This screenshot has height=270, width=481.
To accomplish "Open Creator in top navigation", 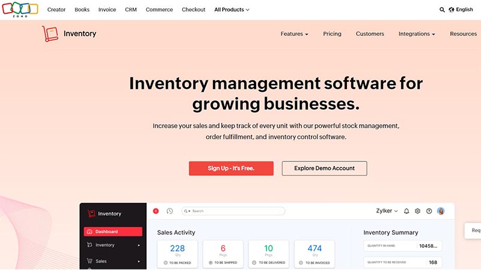I will [x=57, y=10].
